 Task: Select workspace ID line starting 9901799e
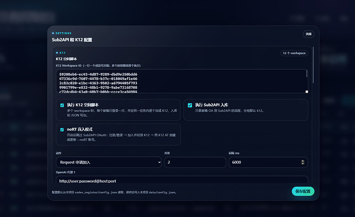[98, 87]
